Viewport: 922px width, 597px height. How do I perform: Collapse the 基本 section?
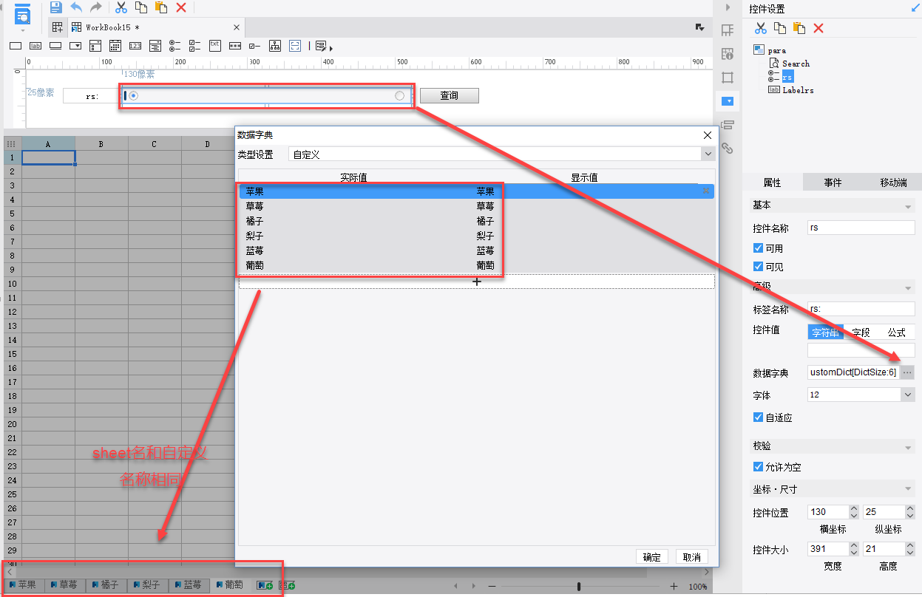[x=908, y=205]
